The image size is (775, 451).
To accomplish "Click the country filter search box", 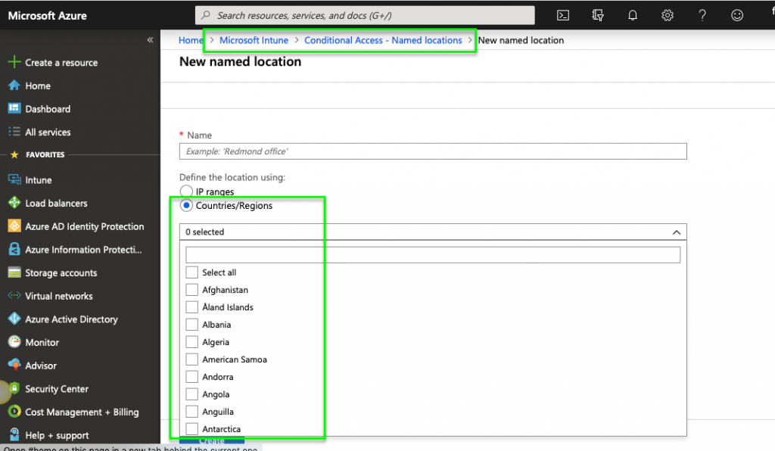I will pos(433,255).
